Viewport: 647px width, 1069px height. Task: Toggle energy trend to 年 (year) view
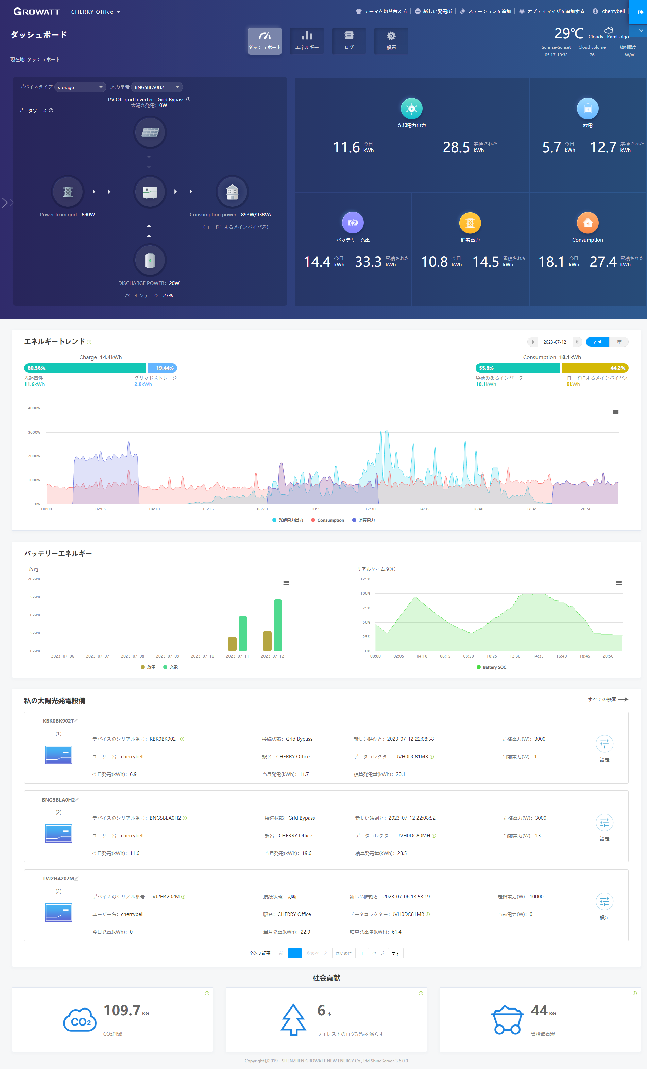619,342
